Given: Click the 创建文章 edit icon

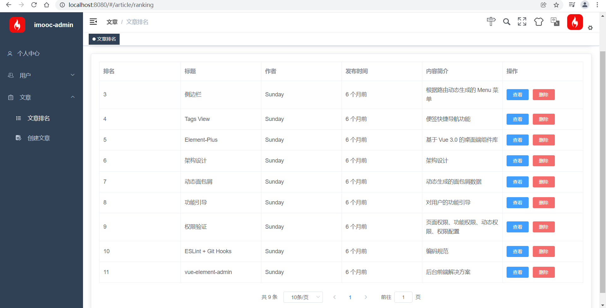Looking at the screenshot, I should point(19,138).
